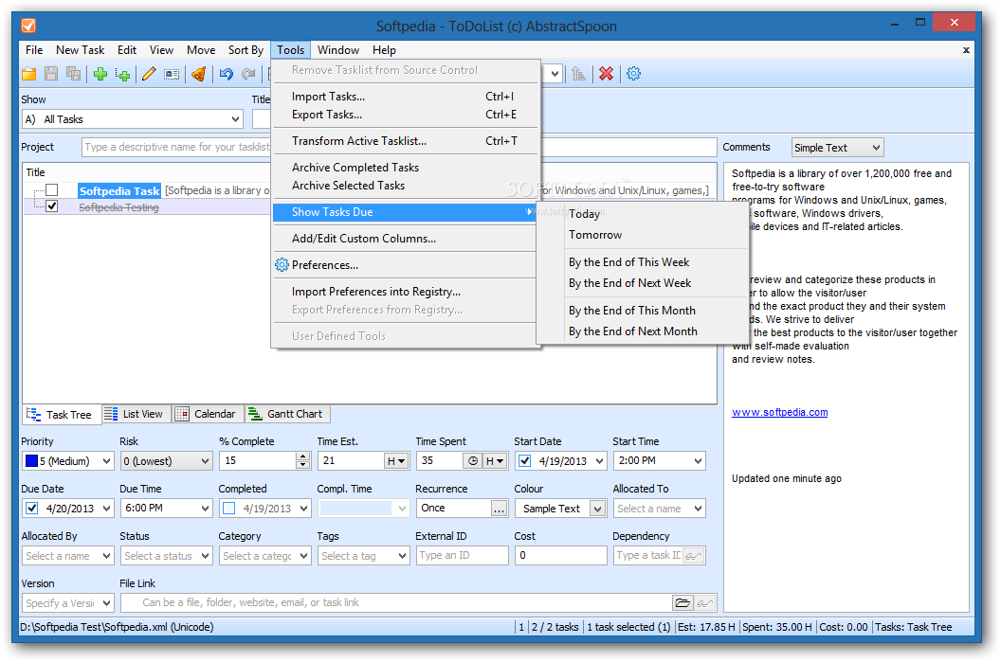Click the Save All tasklists icon

click(73, 74)
